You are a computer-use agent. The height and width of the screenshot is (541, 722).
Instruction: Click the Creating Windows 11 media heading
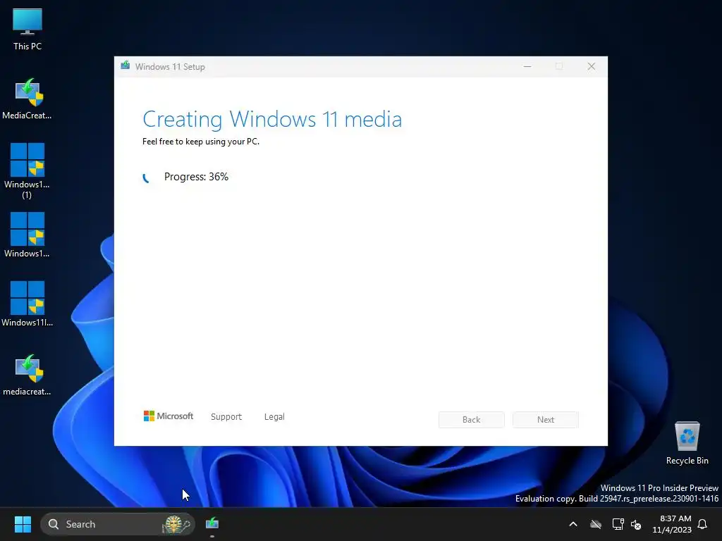pos(272,119)
